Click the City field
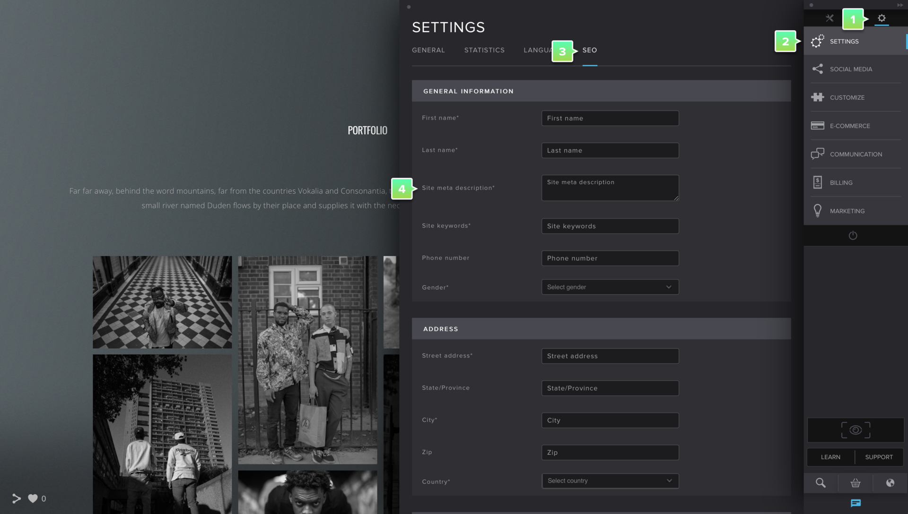 (x=610, y=420)
